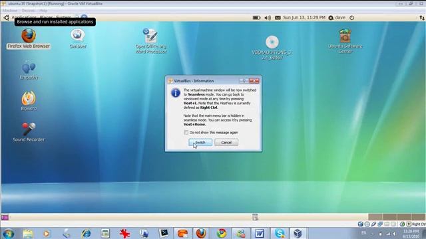The height and width of the screenshot is (239, 426).
Task: Click VirtualBox optical disc status icon
Action: point(367,224)
